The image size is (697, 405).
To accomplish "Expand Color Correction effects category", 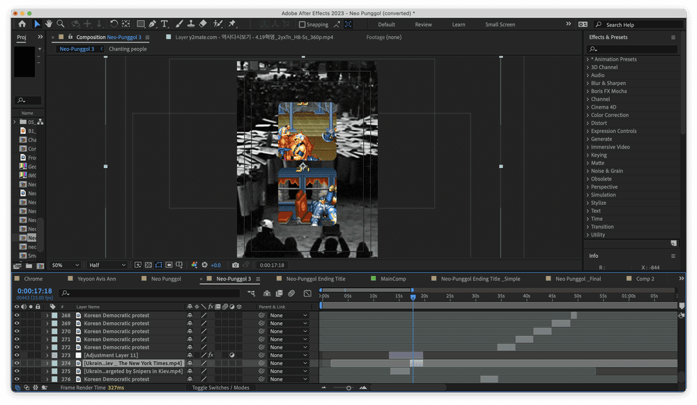I will point(588,115).
